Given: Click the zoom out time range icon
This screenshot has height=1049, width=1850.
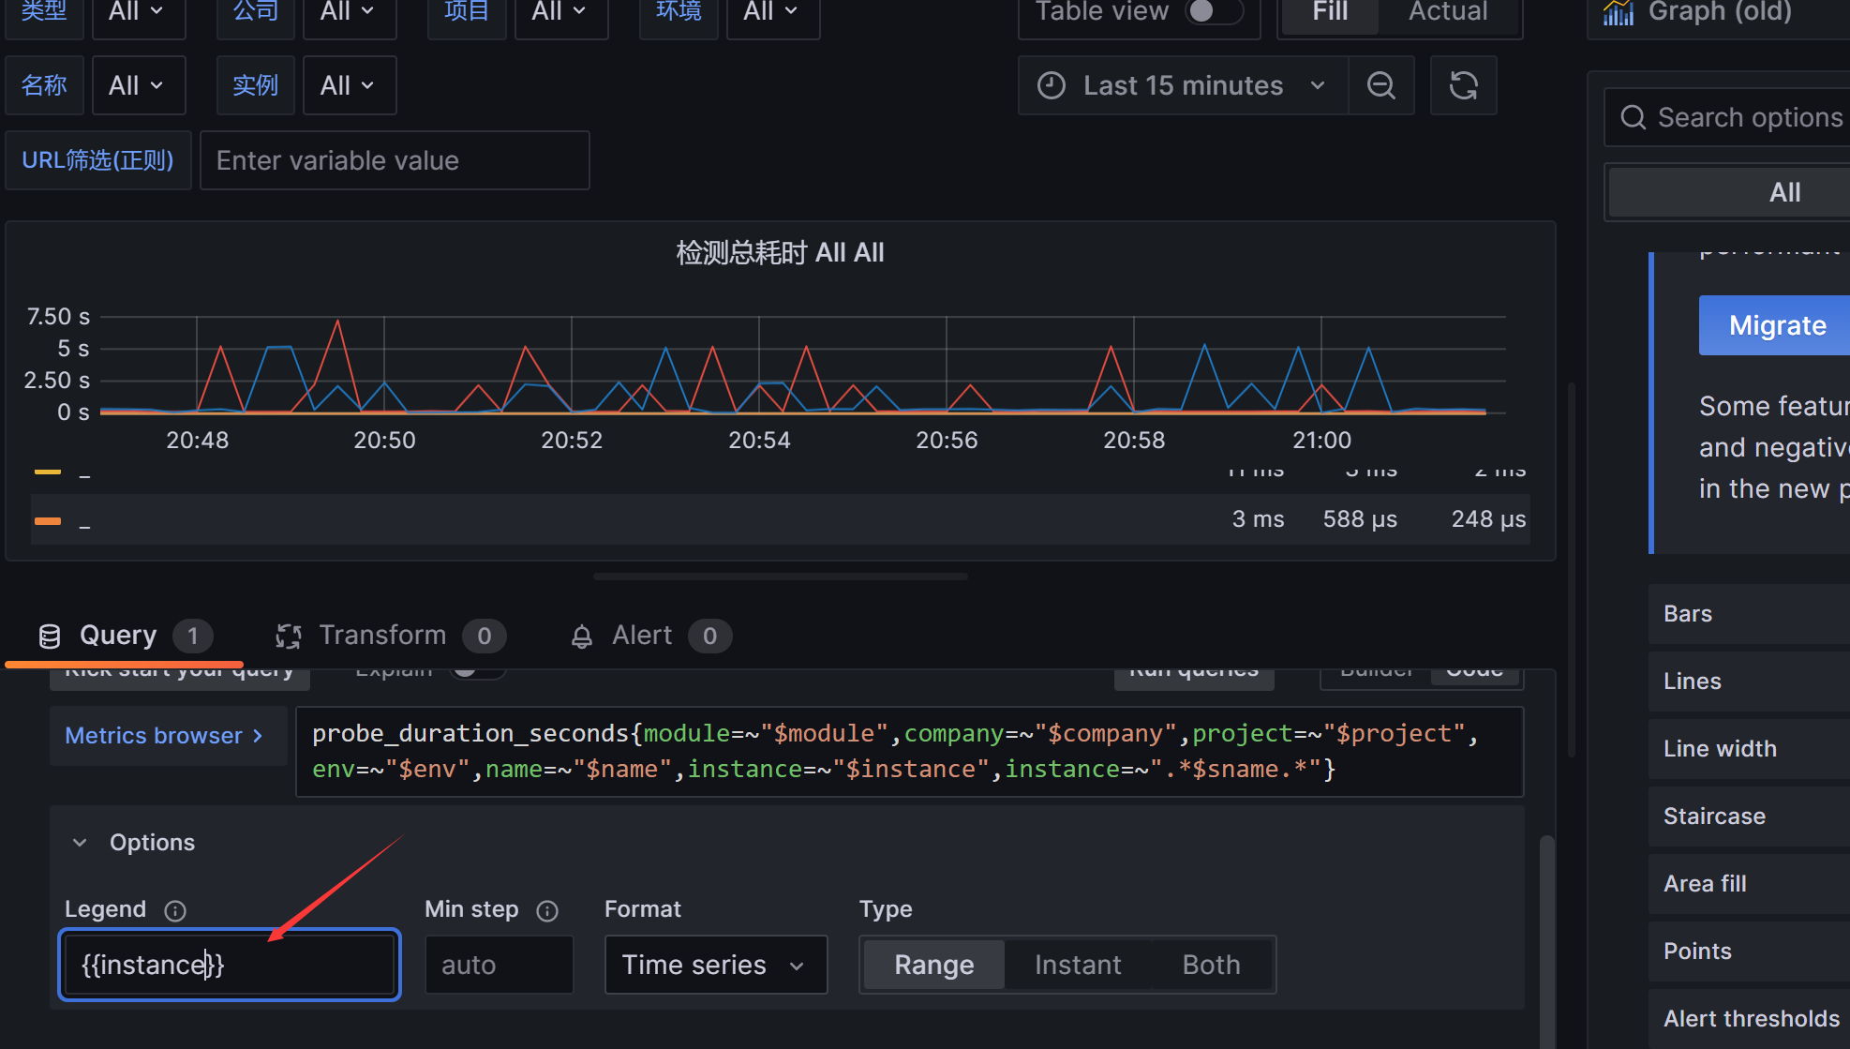Looking at the screenshot, I should pyautogui.click(x=1380, y=85).
